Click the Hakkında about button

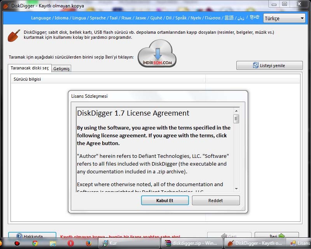pyautogui.click(x=32, y=235)
